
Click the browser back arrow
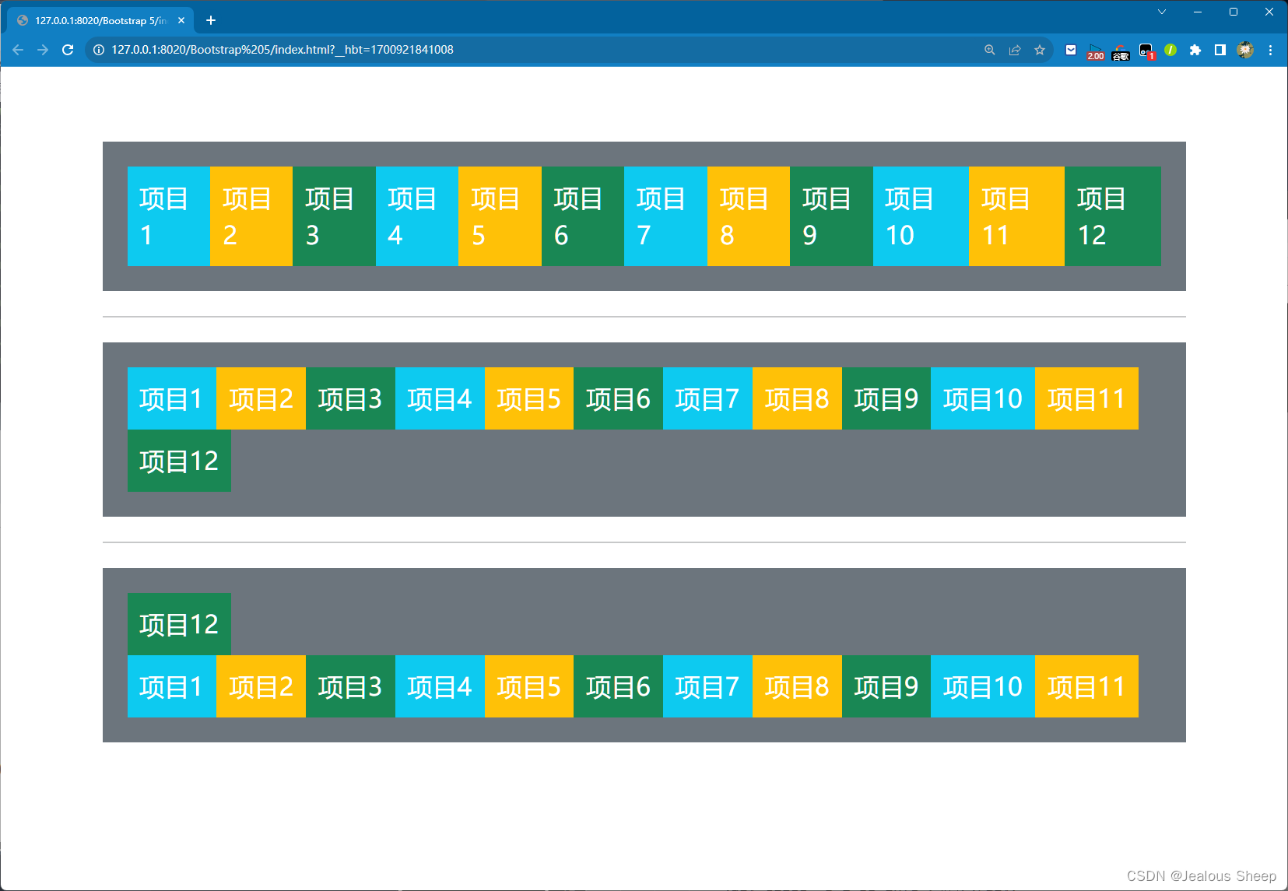[x=18, y=50]
